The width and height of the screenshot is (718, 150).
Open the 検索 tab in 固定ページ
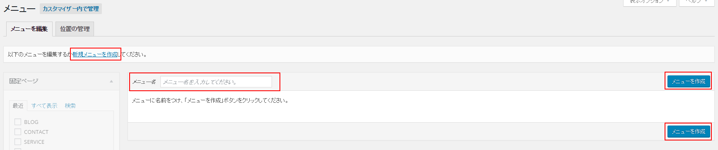tap(70, 106)
